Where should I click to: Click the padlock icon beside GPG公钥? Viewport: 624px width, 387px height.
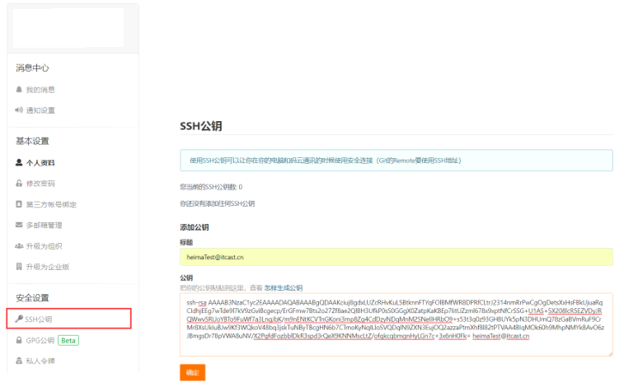click(x=19, y=340)
